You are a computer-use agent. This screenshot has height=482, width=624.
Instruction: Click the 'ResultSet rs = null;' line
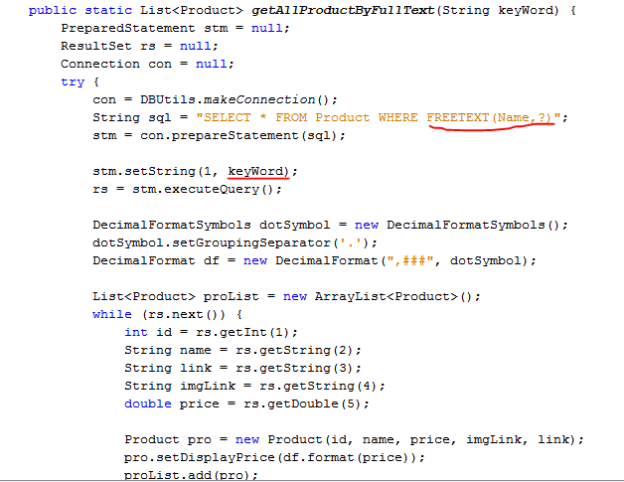pos(139,46)
